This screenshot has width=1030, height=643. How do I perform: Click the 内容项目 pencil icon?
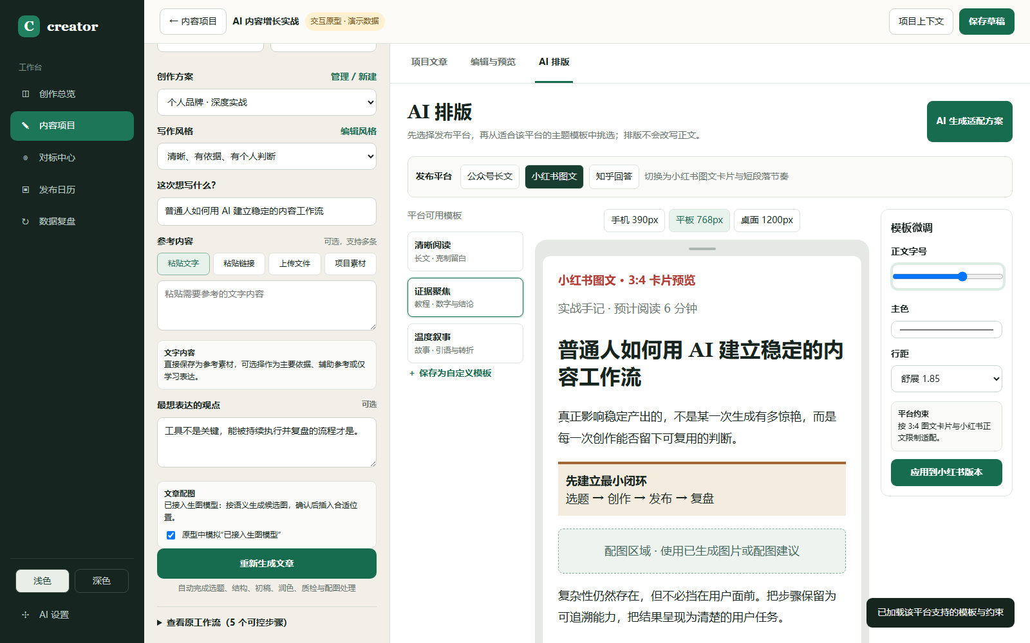[x=26, y=125]
